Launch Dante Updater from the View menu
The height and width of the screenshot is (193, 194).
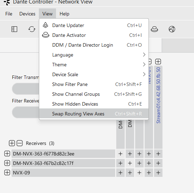pyautogui.click(x=94, y=25)
